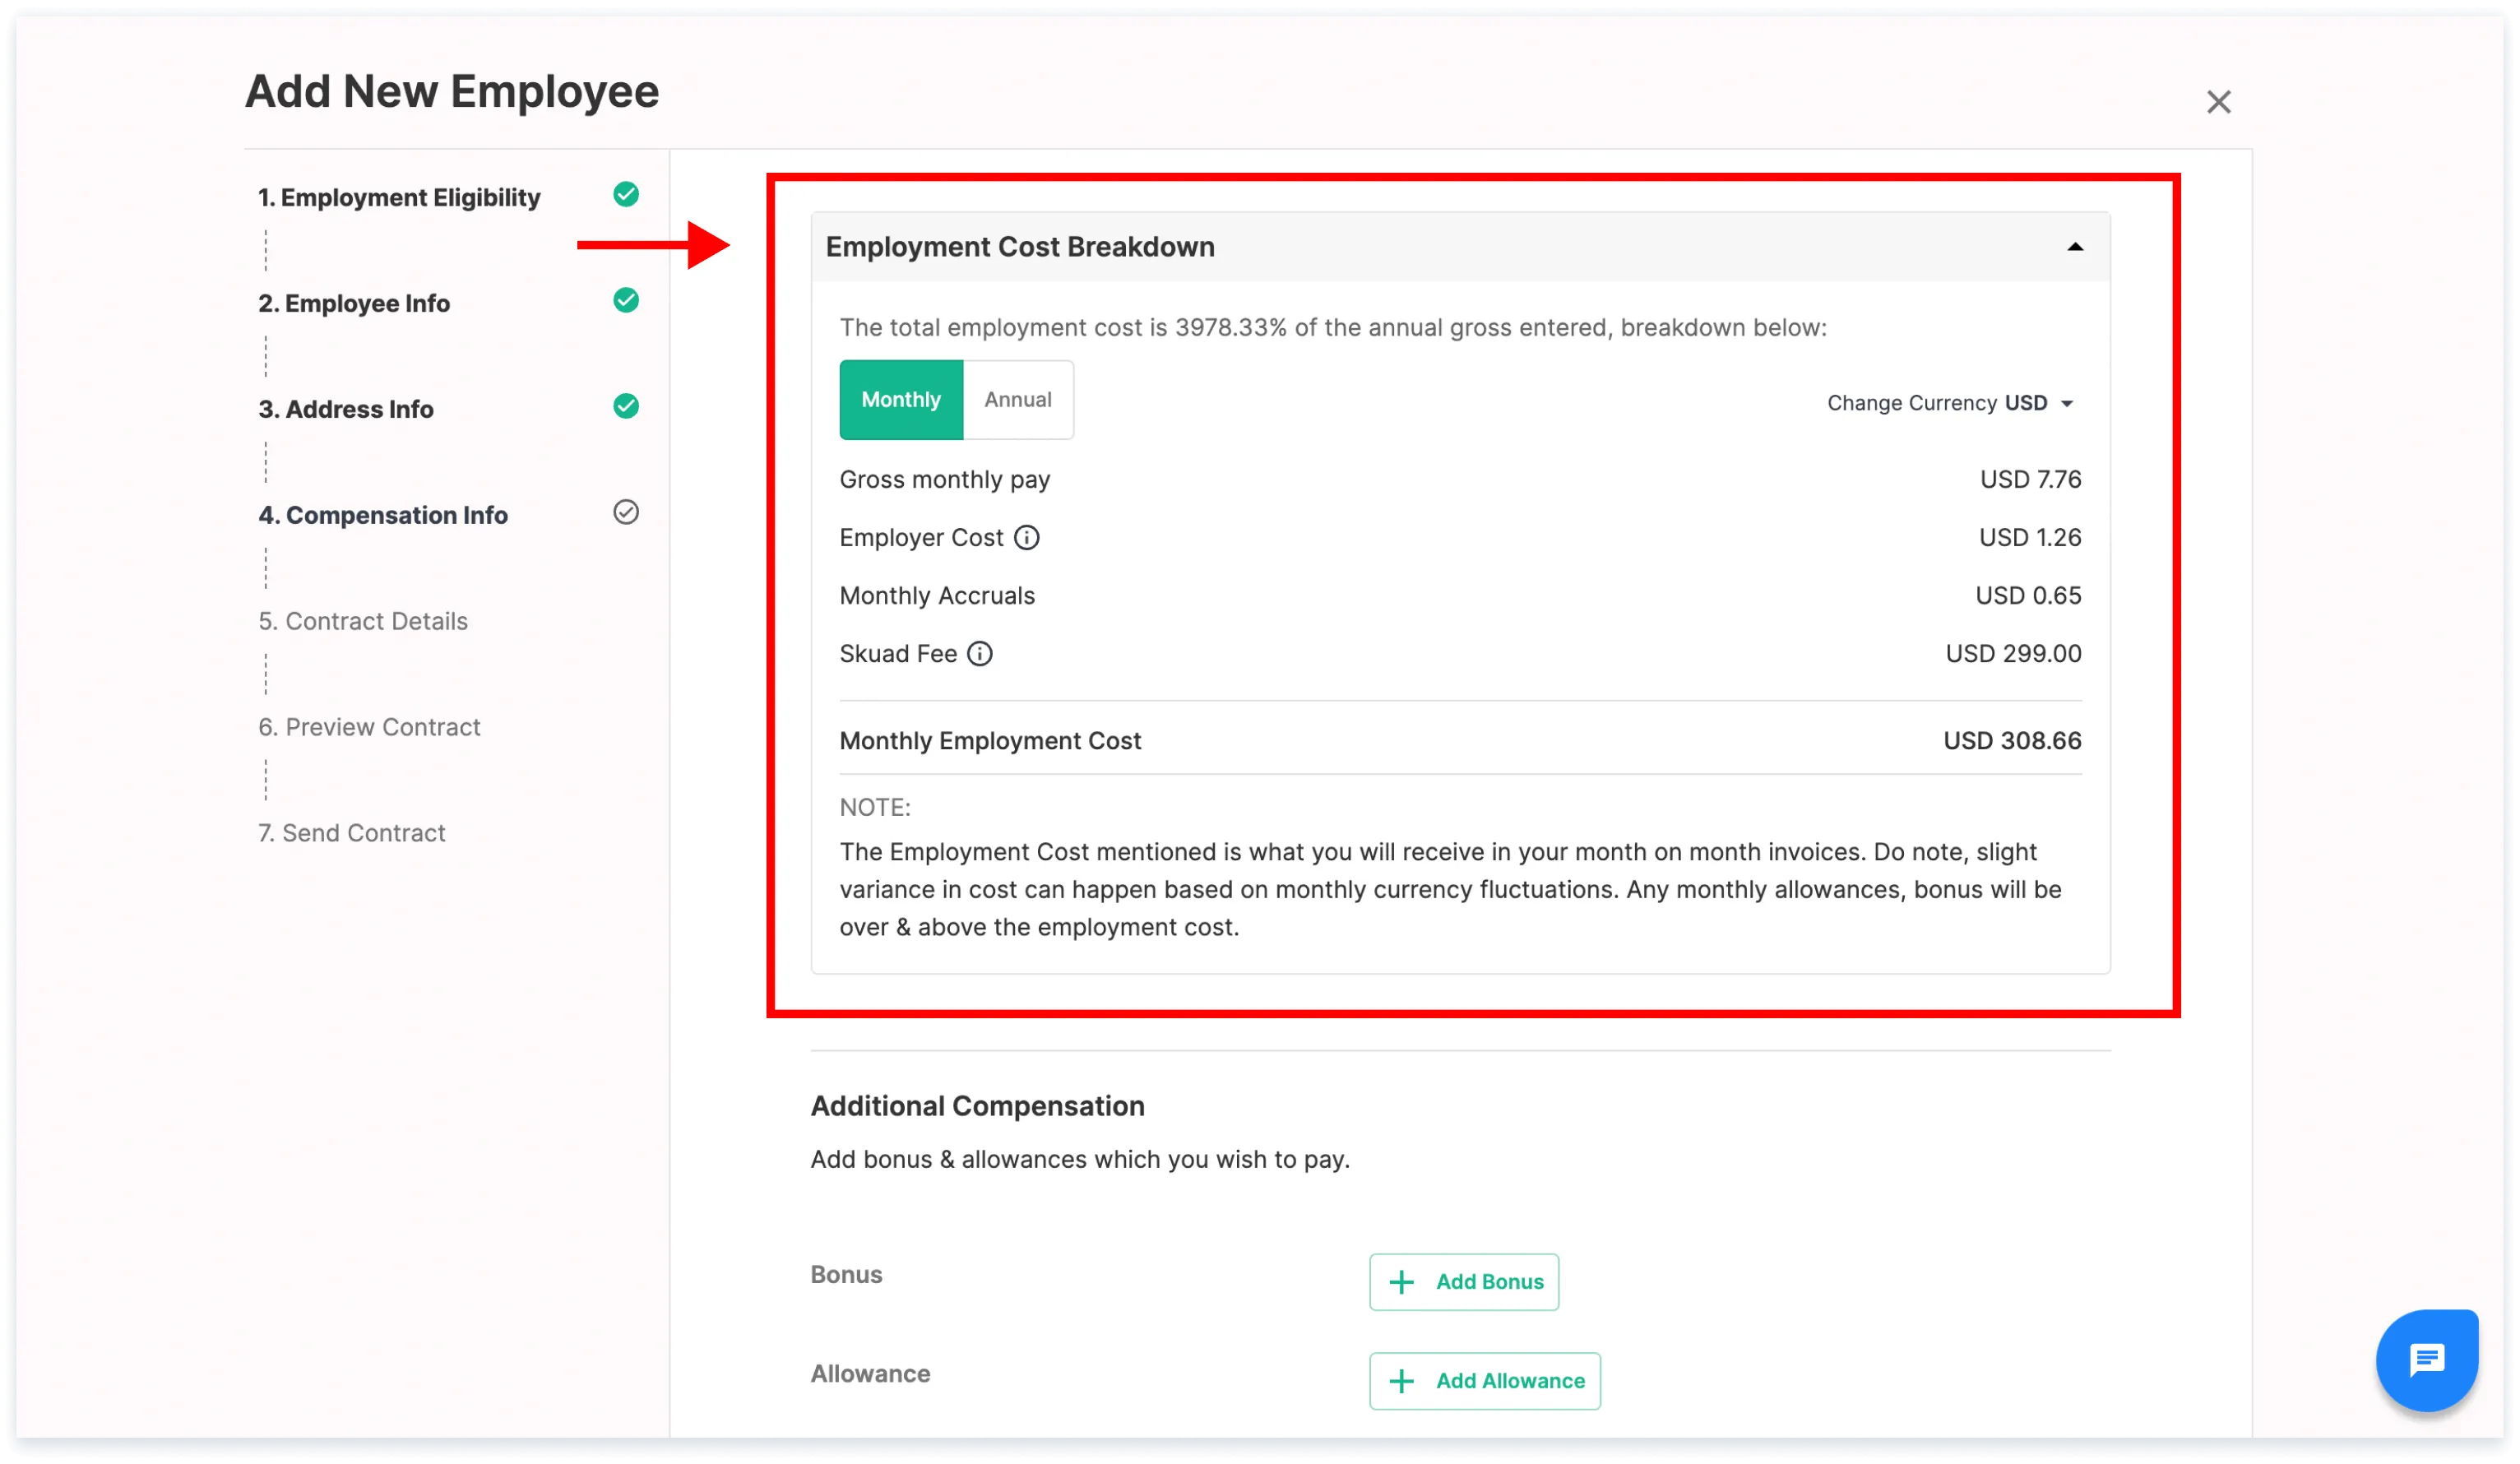This screenshot has height=1464, width=2520.
Task: Collapse the Employment Cost Breakdown panel
Action: tap(2075, 247)
